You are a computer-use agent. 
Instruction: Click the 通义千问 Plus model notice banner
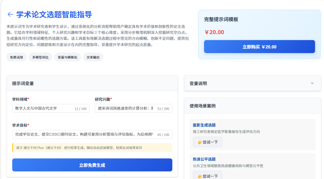(x=92, y=147)
